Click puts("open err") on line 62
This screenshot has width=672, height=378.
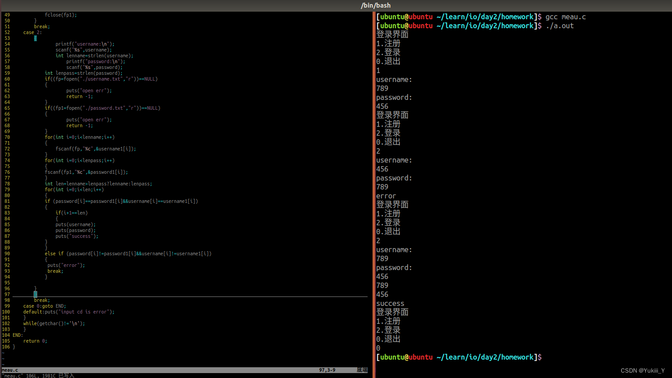pos(89,90)
